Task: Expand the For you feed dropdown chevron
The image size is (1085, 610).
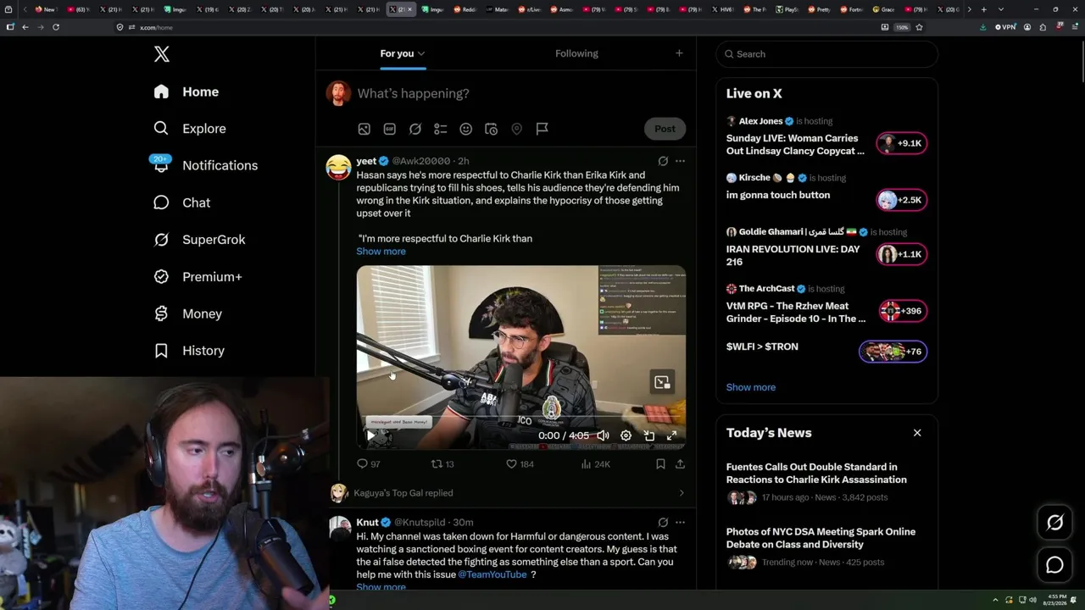Action: pos(421,54)
